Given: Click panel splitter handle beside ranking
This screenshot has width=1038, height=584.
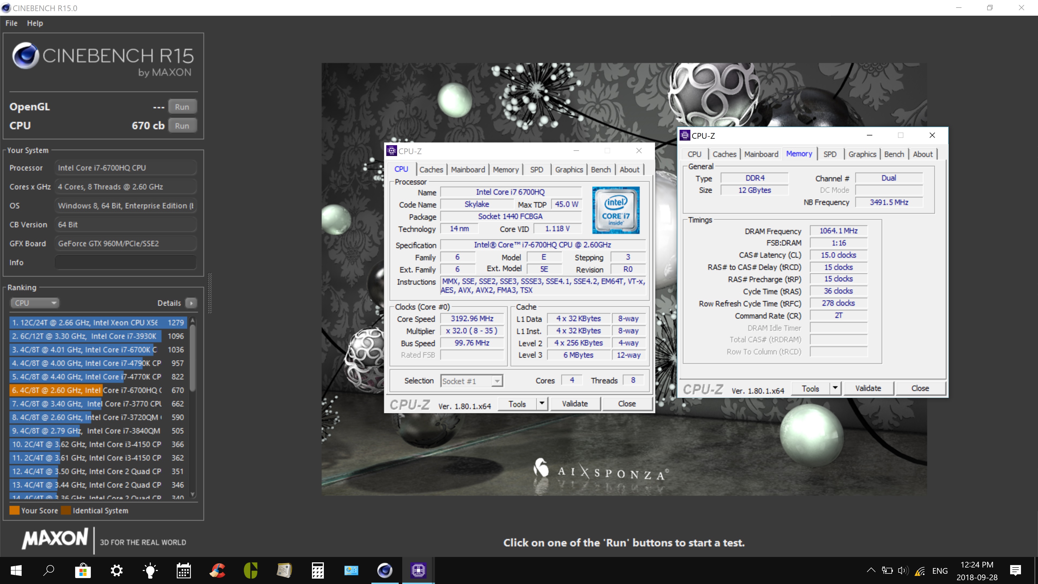Looking at the screenshot, I should click(209, 293).
